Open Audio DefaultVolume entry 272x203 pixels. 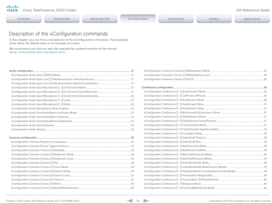(72, 125)
